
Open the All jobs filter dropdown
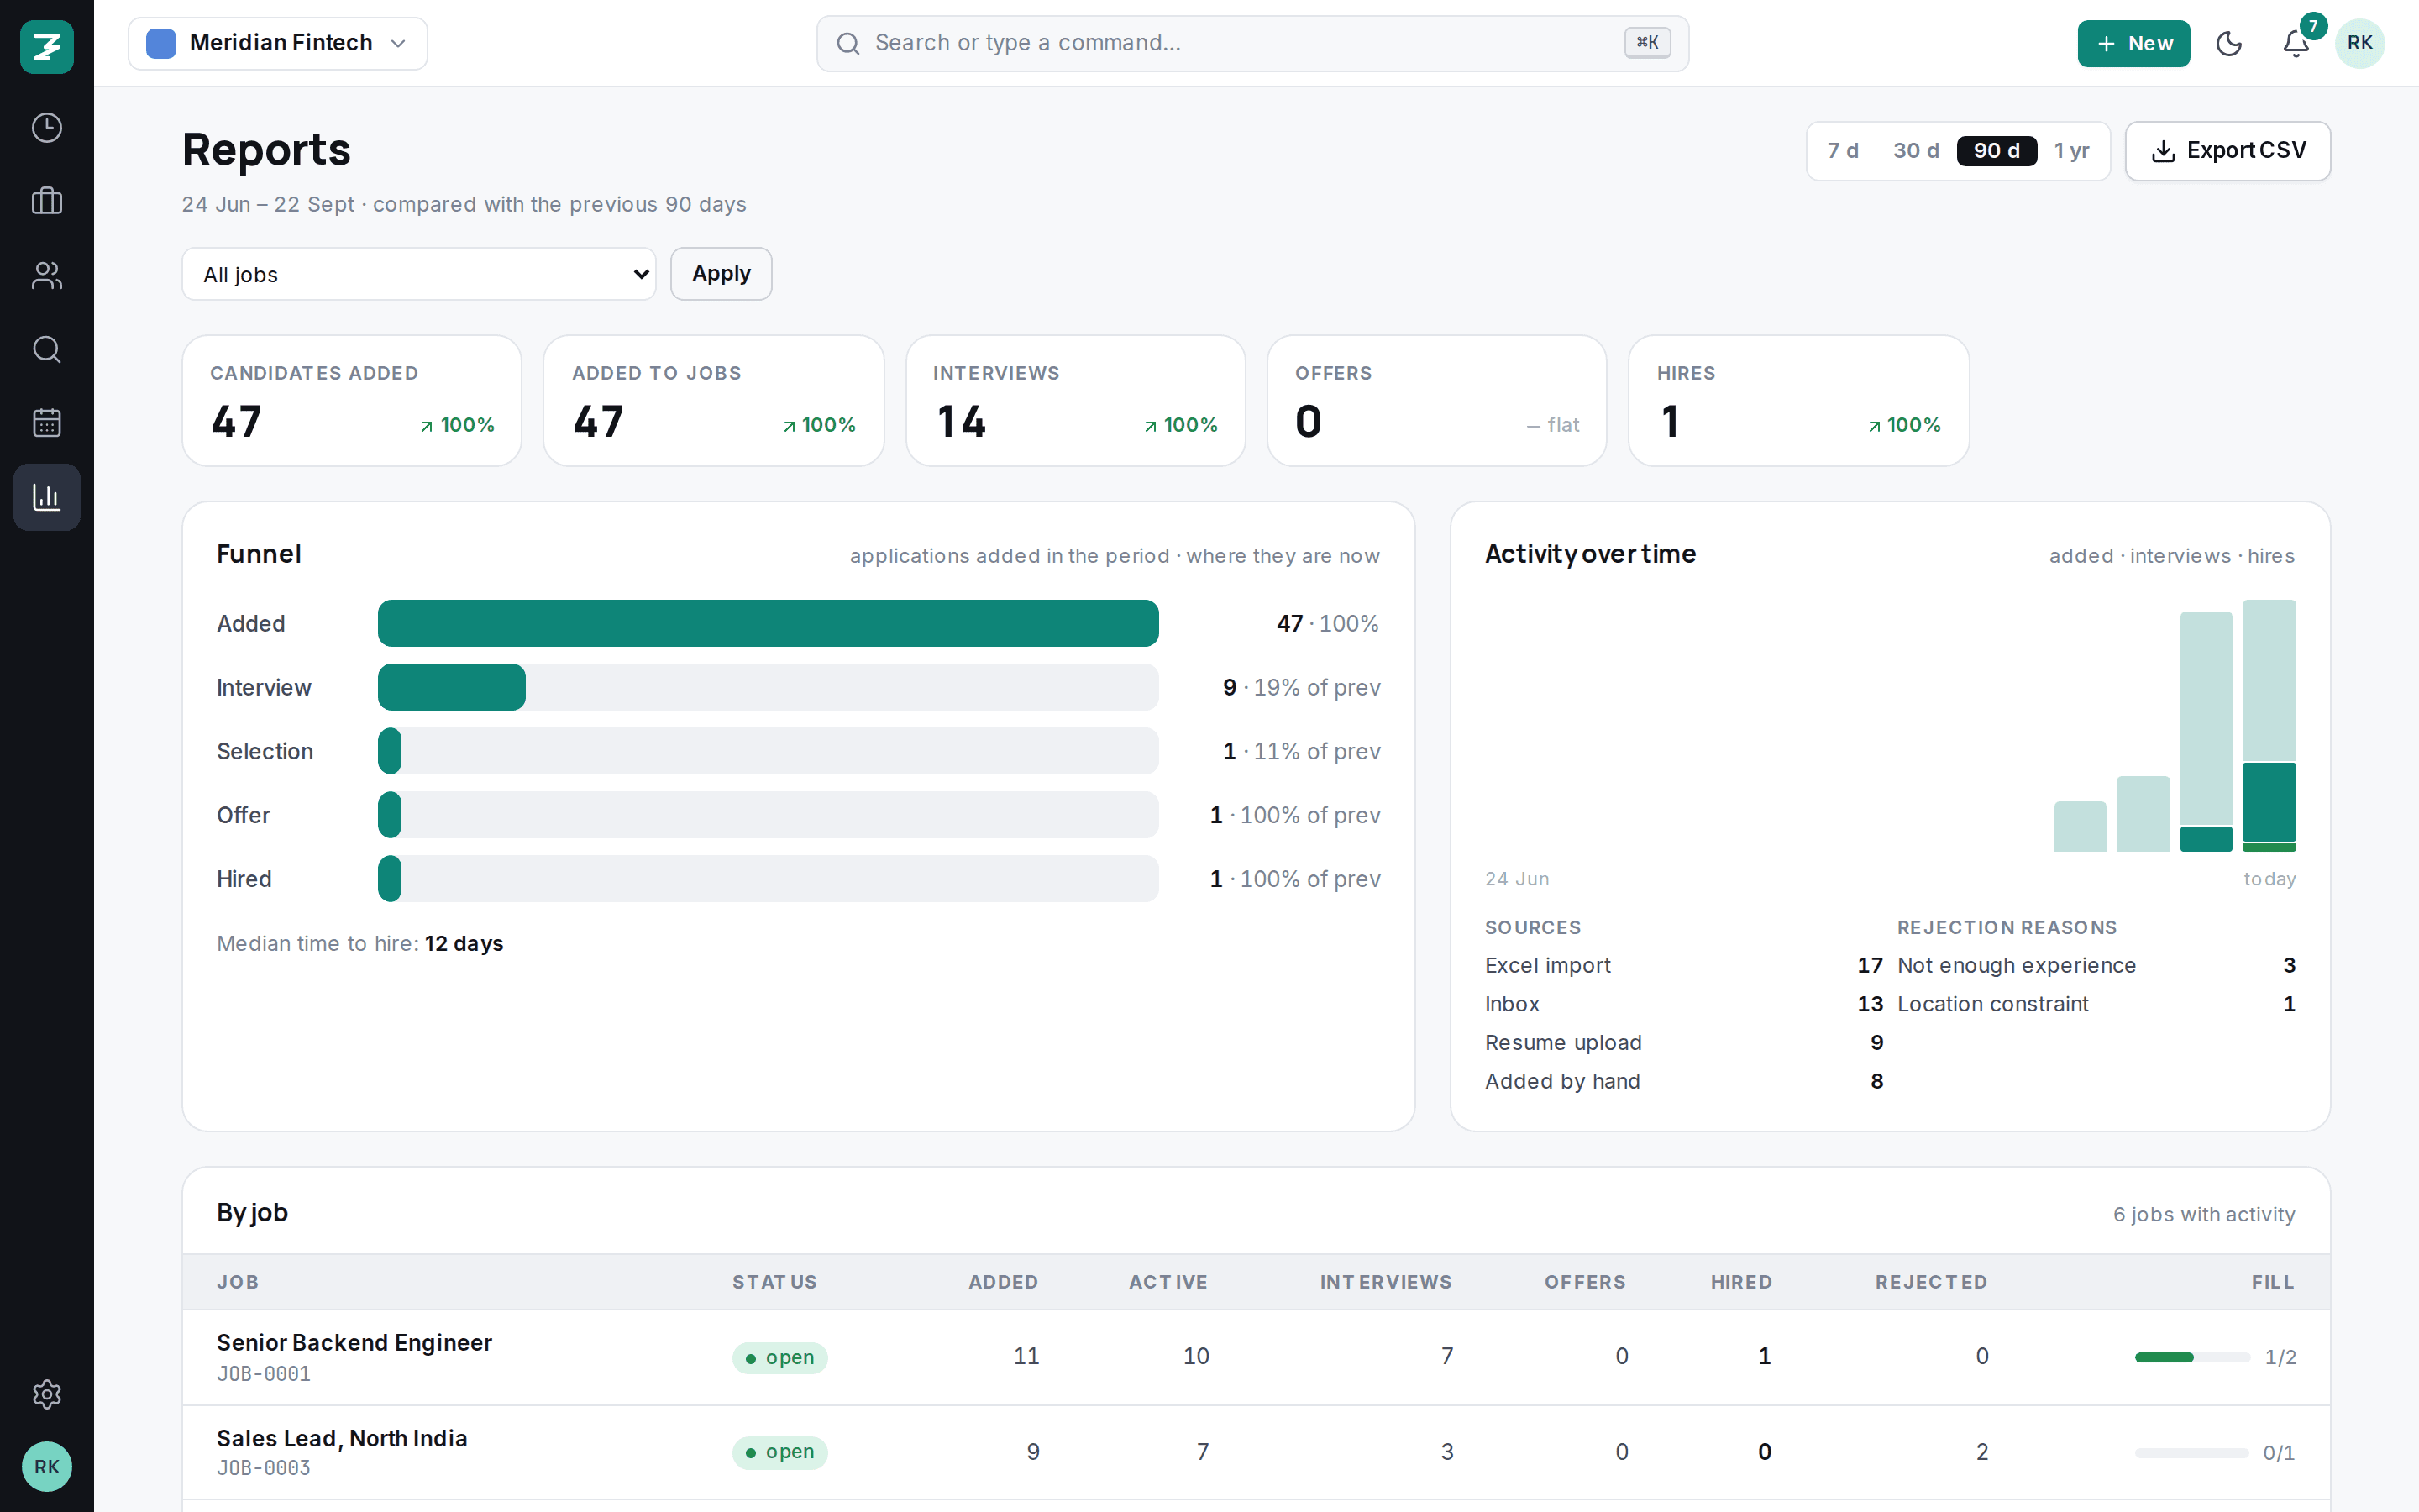click(419, 274)
